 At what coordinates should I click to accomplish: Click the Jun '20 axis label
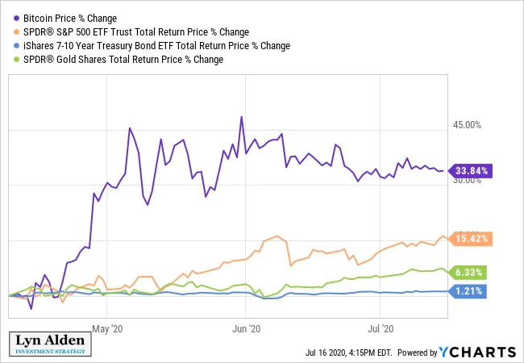[x=247, y=329]
